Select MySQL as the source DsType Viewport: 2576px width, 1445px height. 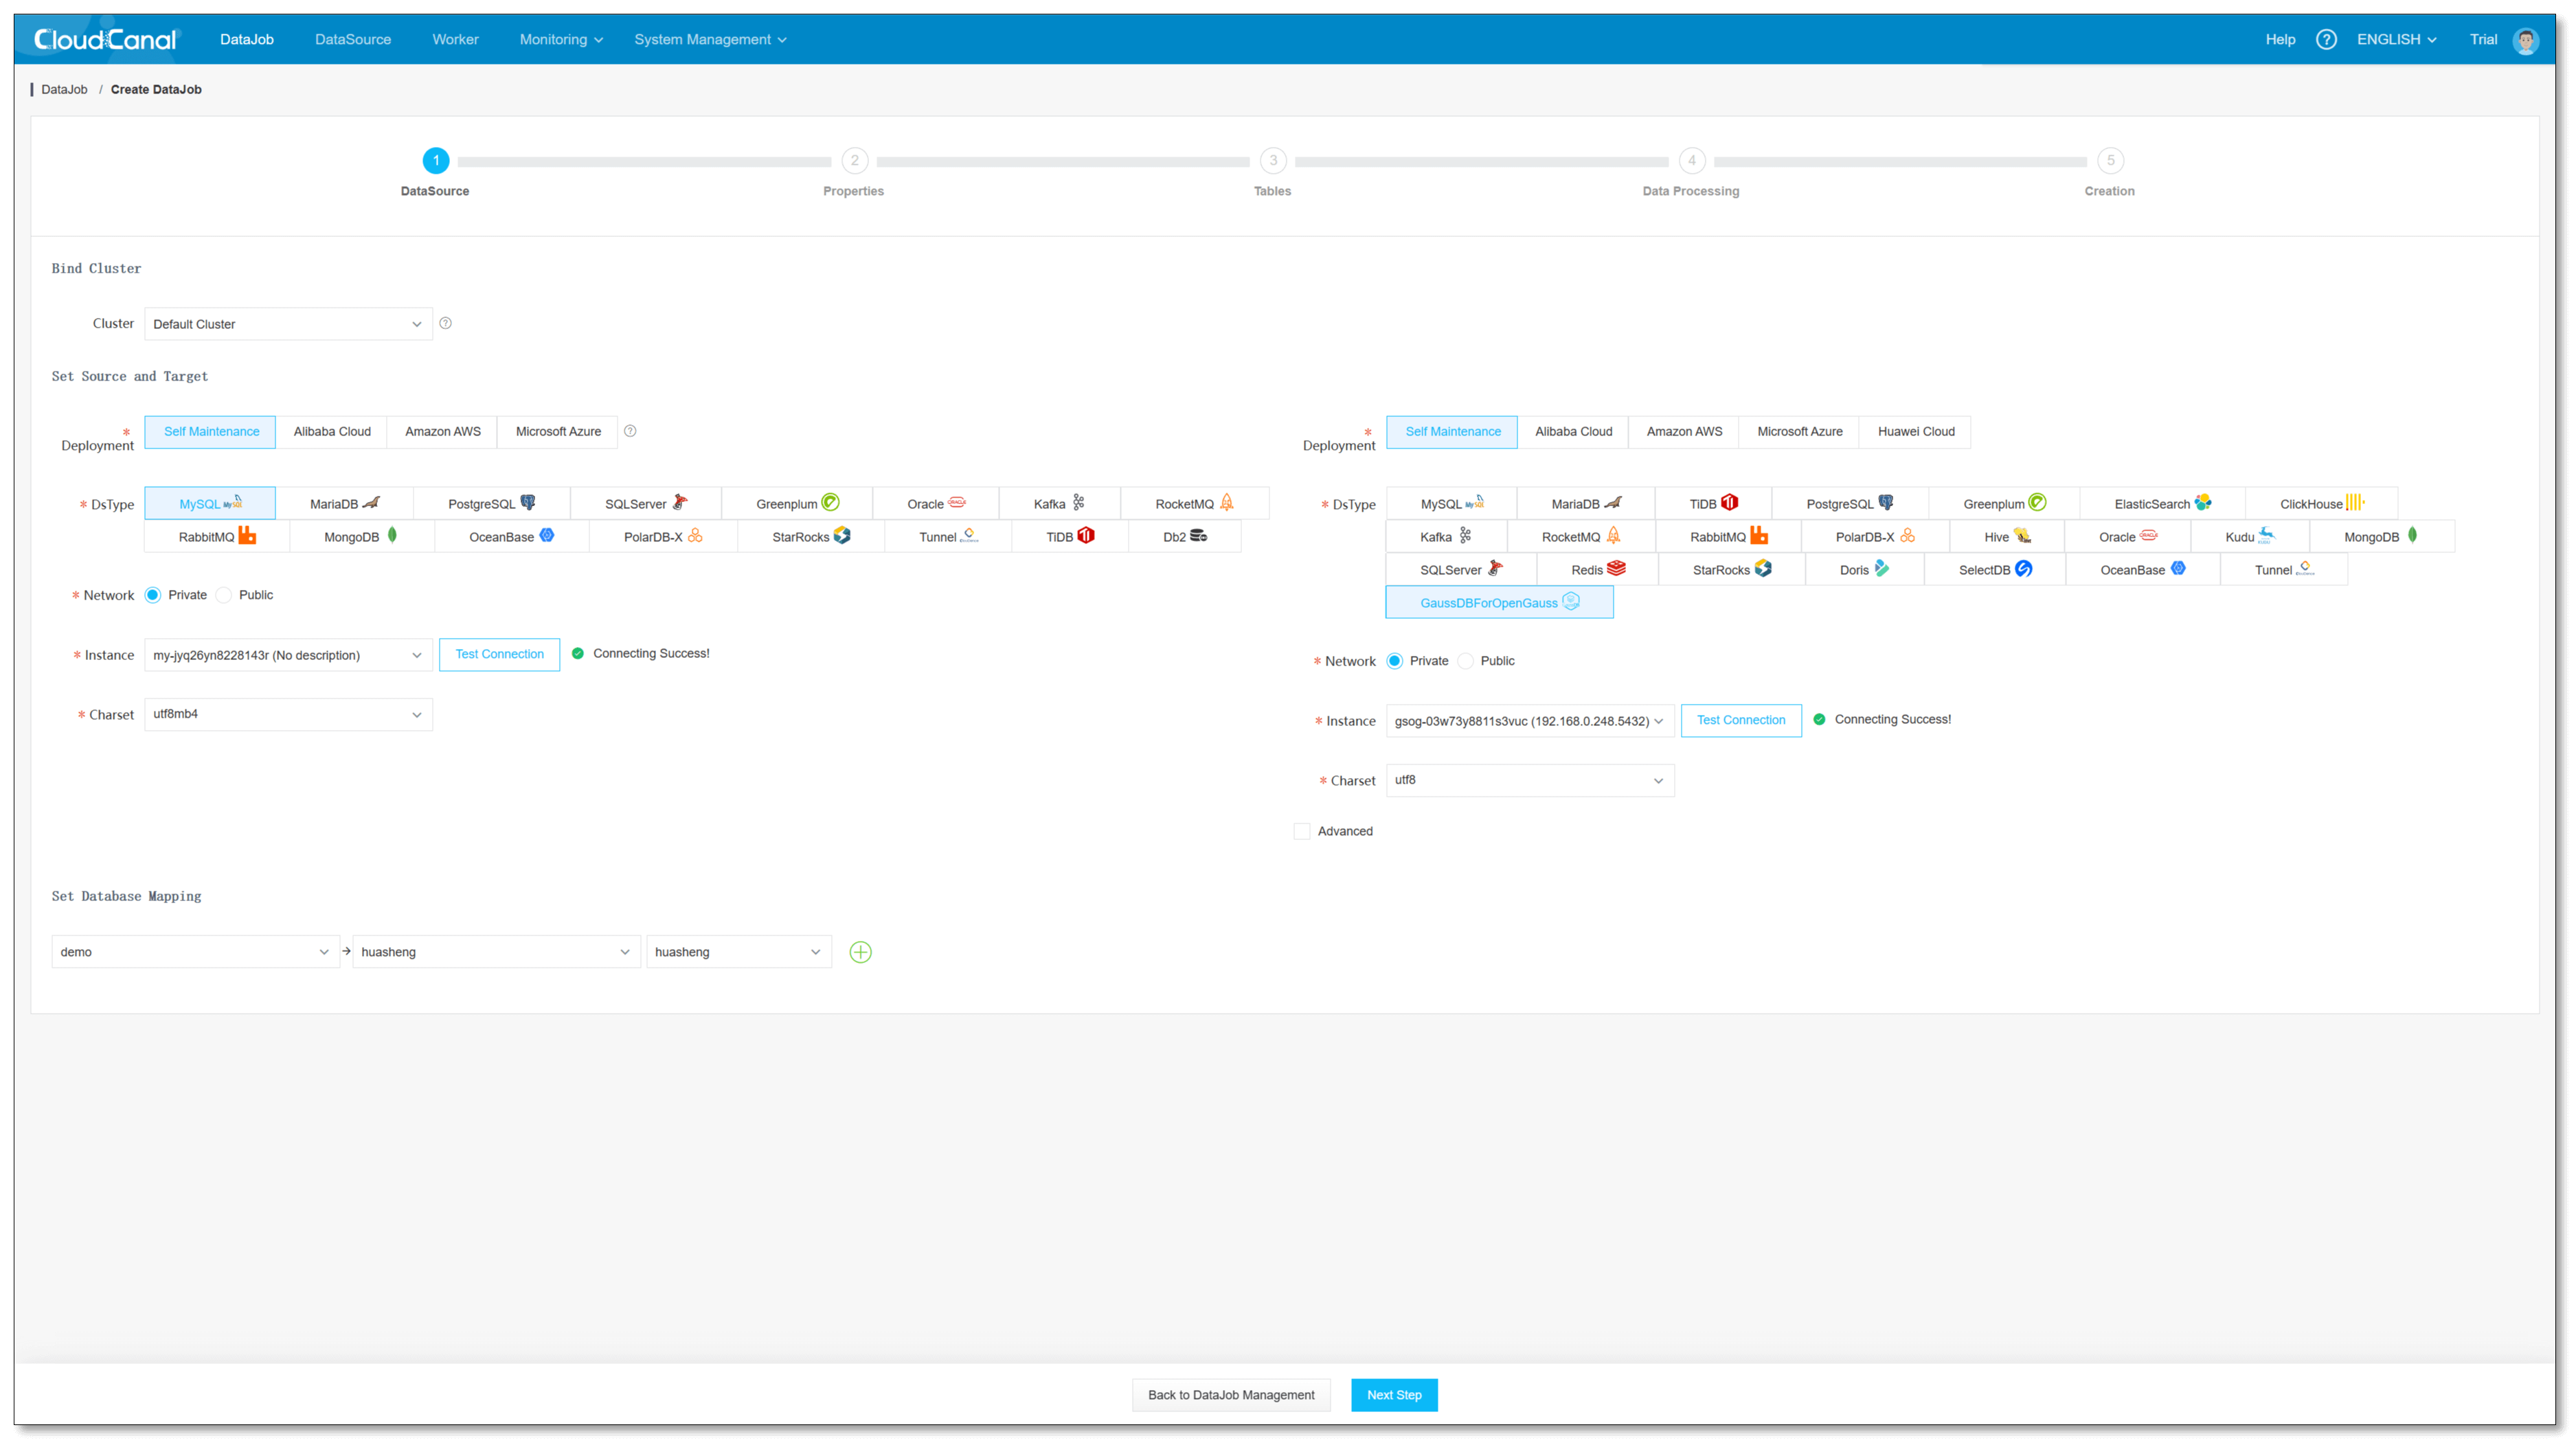pos(210,504)
